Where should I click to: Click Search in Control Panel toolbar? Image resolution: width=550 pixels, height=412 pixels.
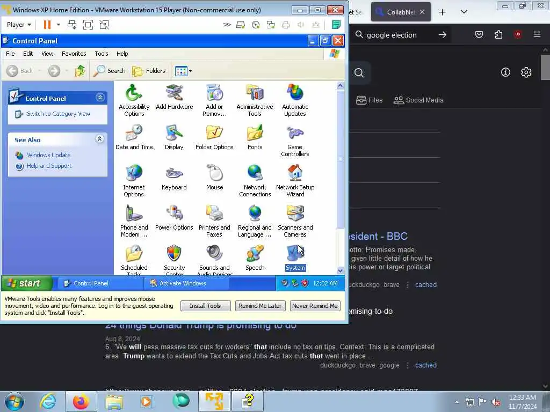coord(109,71)
